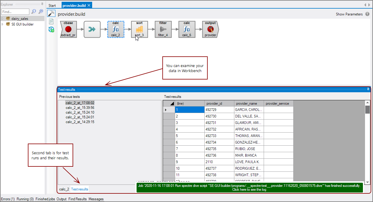Select line number 5 cell

pyautogui.click(x=190, y=136)
